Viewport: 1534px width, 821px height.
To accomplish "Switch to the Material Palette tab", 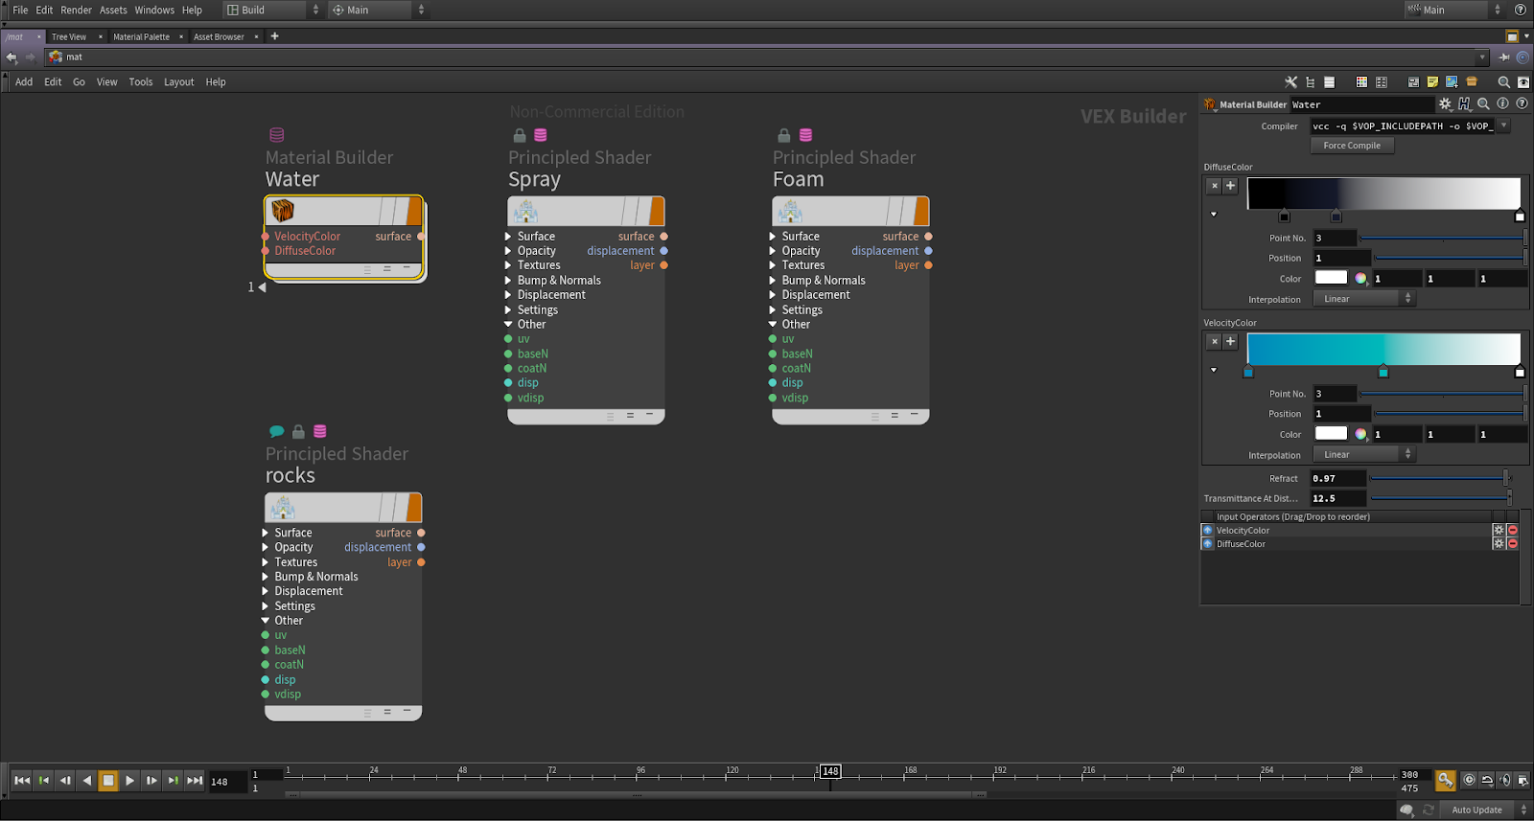I will tap(141, 36).
